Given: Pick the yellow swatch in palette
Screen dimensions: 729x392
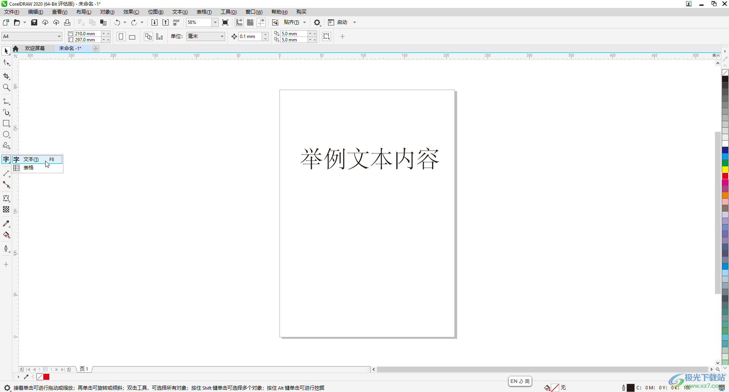Looking at the screenshot, I should (725, 169).
